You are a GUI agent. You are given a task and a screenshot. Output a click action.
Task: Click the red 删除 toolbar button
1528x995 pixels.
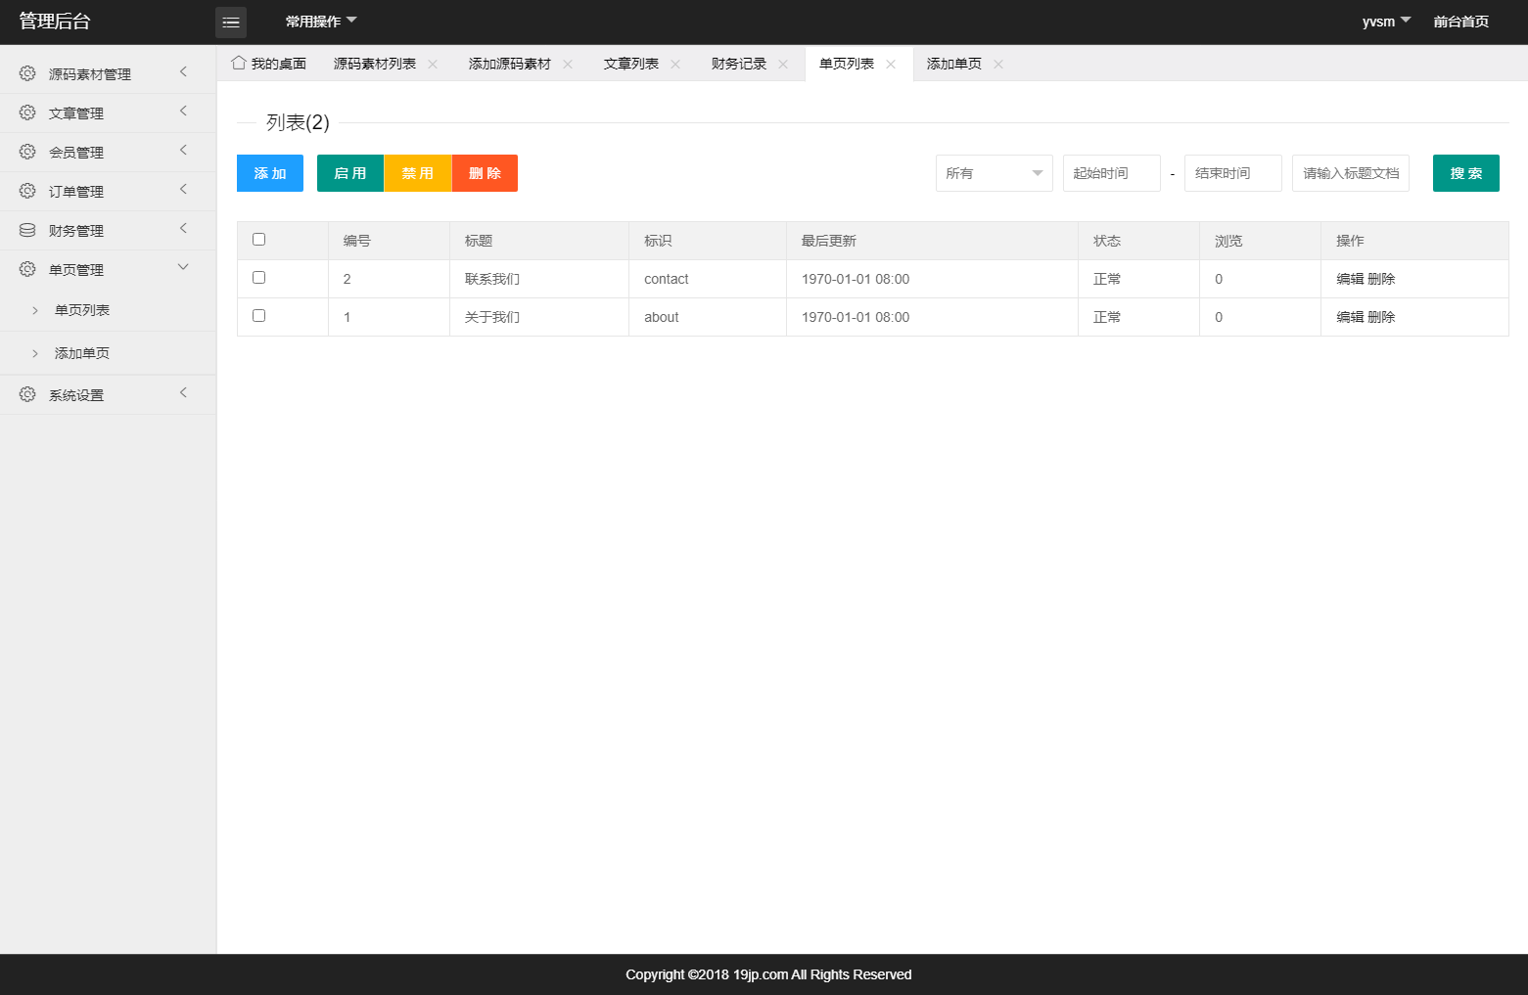click(x=485, y=173)
